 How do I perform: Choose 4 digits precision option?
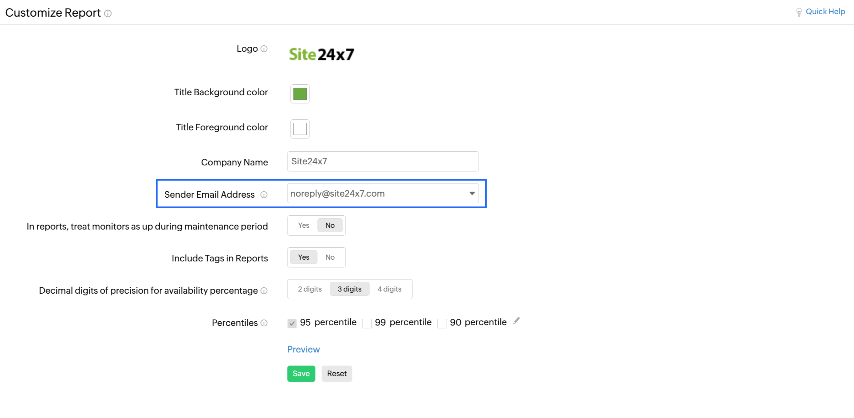(389, 289)
